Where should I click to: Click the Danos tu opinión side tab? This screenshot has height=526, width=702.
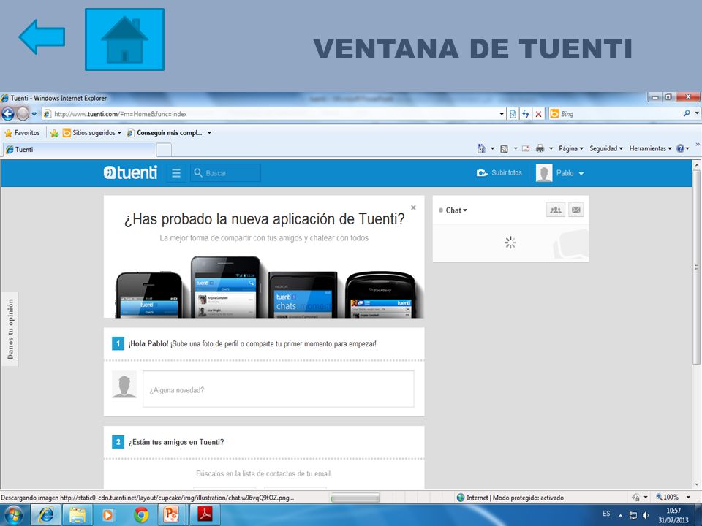coord(10,329)
